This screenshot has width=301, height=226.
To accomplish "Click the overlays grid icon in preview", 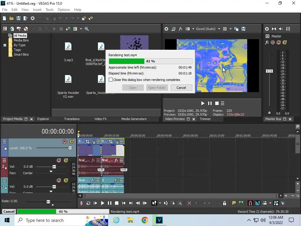I will (225, 29).
